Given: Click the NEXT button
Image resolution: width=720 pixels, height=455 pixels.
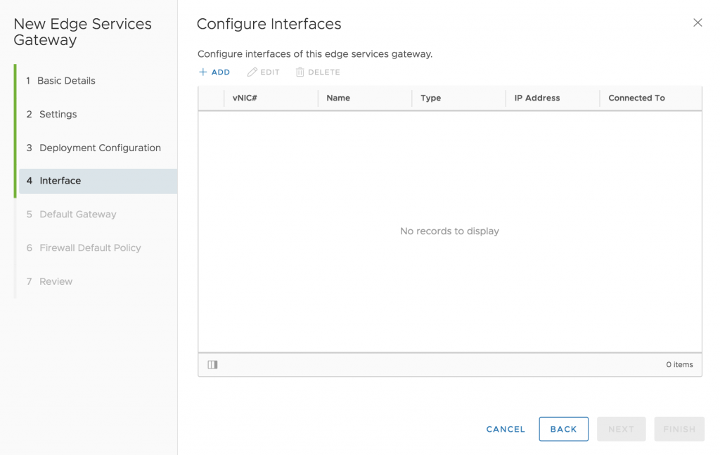Looking at the screenshot, I should coord(622,429).
